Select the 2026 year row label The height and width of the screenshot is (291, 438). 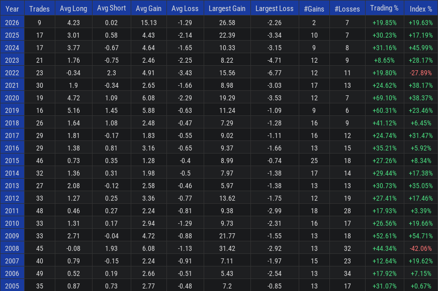tap(12, 23)
